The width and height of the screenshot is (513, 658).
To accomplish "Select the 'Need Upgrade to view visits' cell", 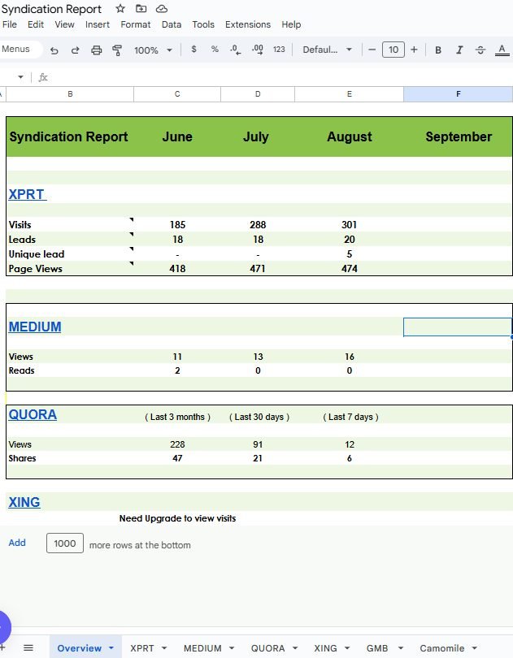I will pyautogui.click(x=177, y=518).
